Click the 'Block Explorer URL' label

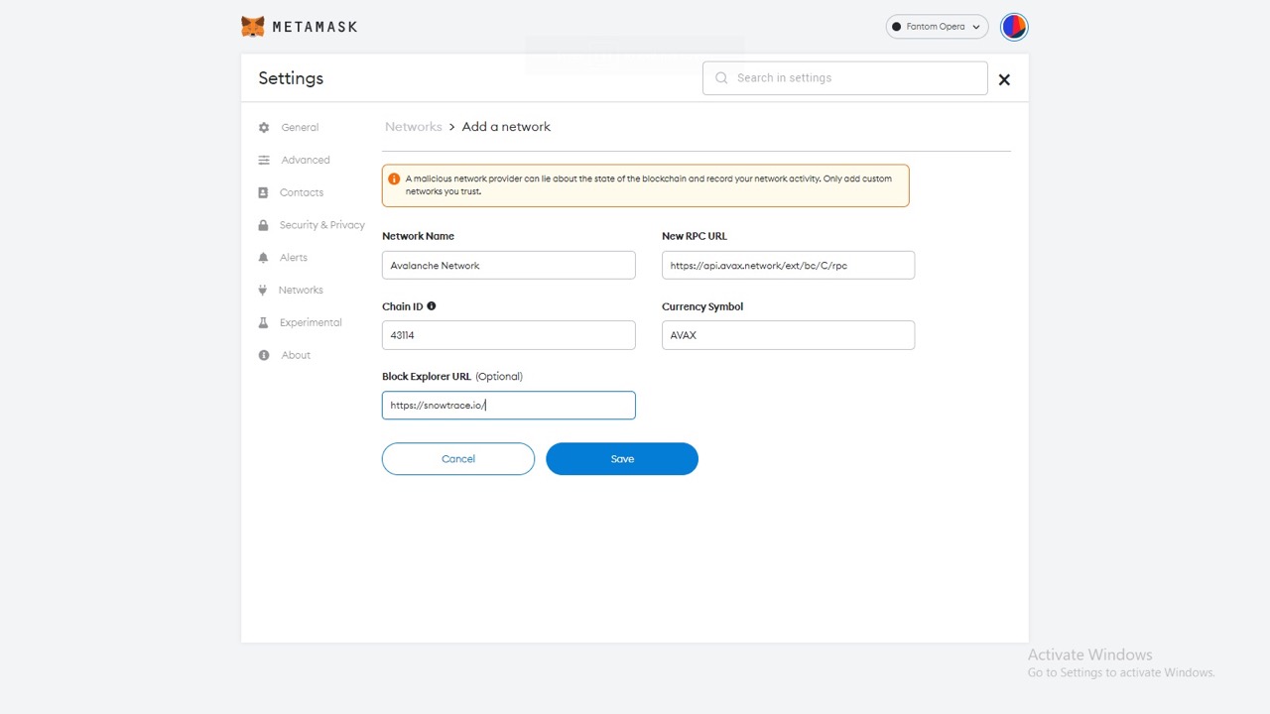[x=427, y=377]
